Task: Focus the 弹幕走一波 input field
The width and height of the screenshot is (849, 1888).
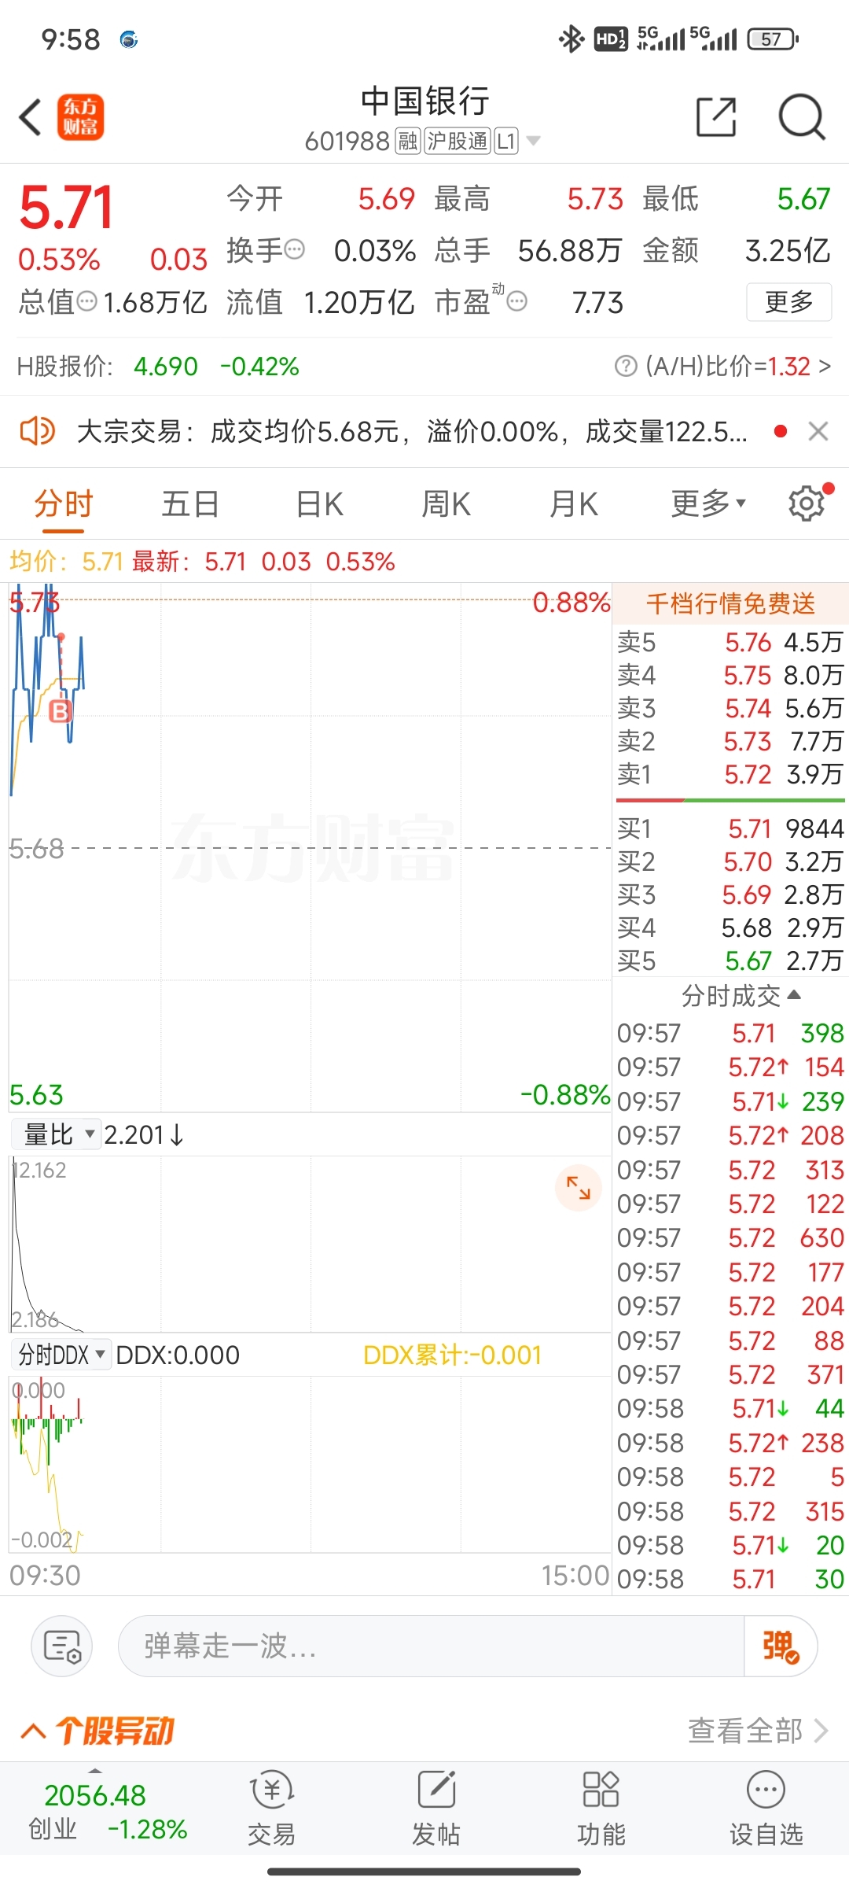Action: (431, 1646)
